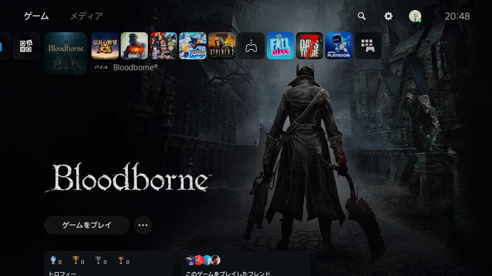Click the Bloodborne® title text under tiles
The image size is (492, 276).
pos(135,67)
